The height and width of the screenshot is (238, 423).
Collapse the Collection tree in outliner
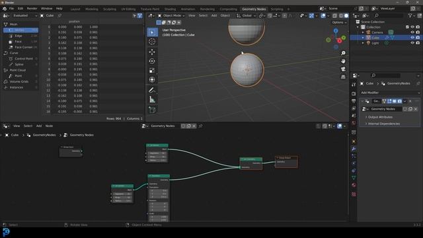point(358,27)
